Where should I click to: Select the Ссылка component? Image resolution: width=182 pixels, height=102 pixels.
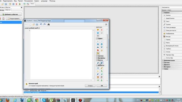pyautogui.click(x=173, y=24)
